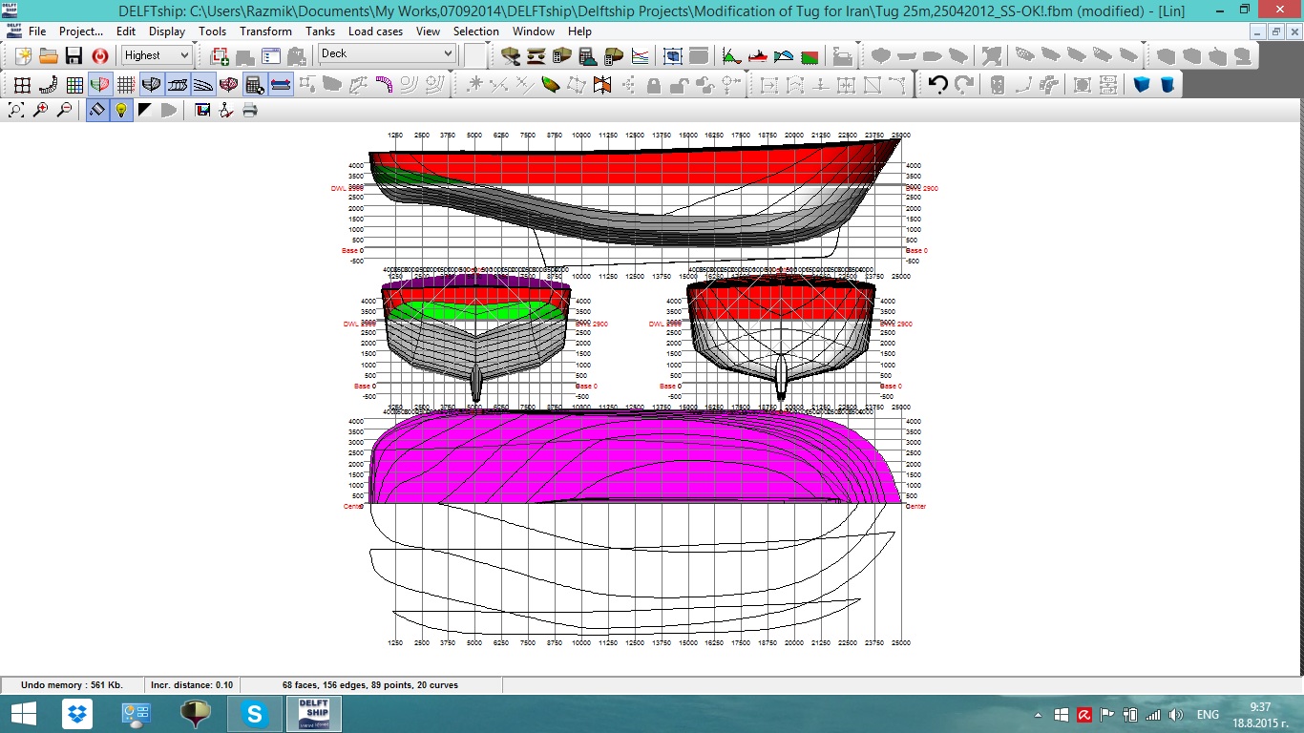Expand the Deck layer dropdown

(x=388, y=54)
